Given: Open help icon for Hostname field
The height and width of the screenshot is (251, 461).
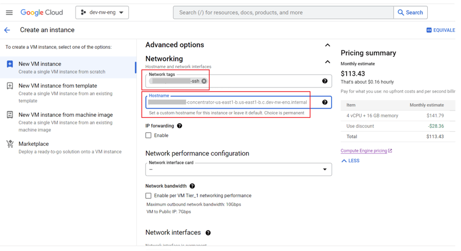Looking at the screenshot, I should pos(324,103).
